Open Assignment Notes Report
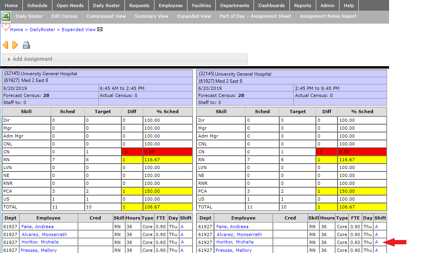The width and height of the screenshot is (432, 253). (x=328, y=16)
